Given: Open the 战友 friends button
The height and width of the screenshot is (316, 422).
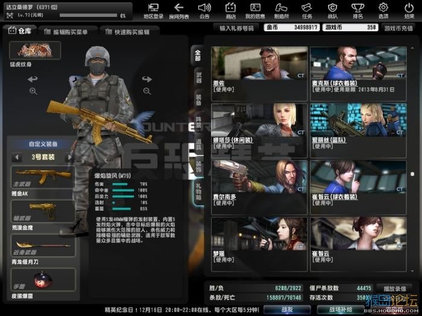Looking at the screenshot, I should click(287, 309).
